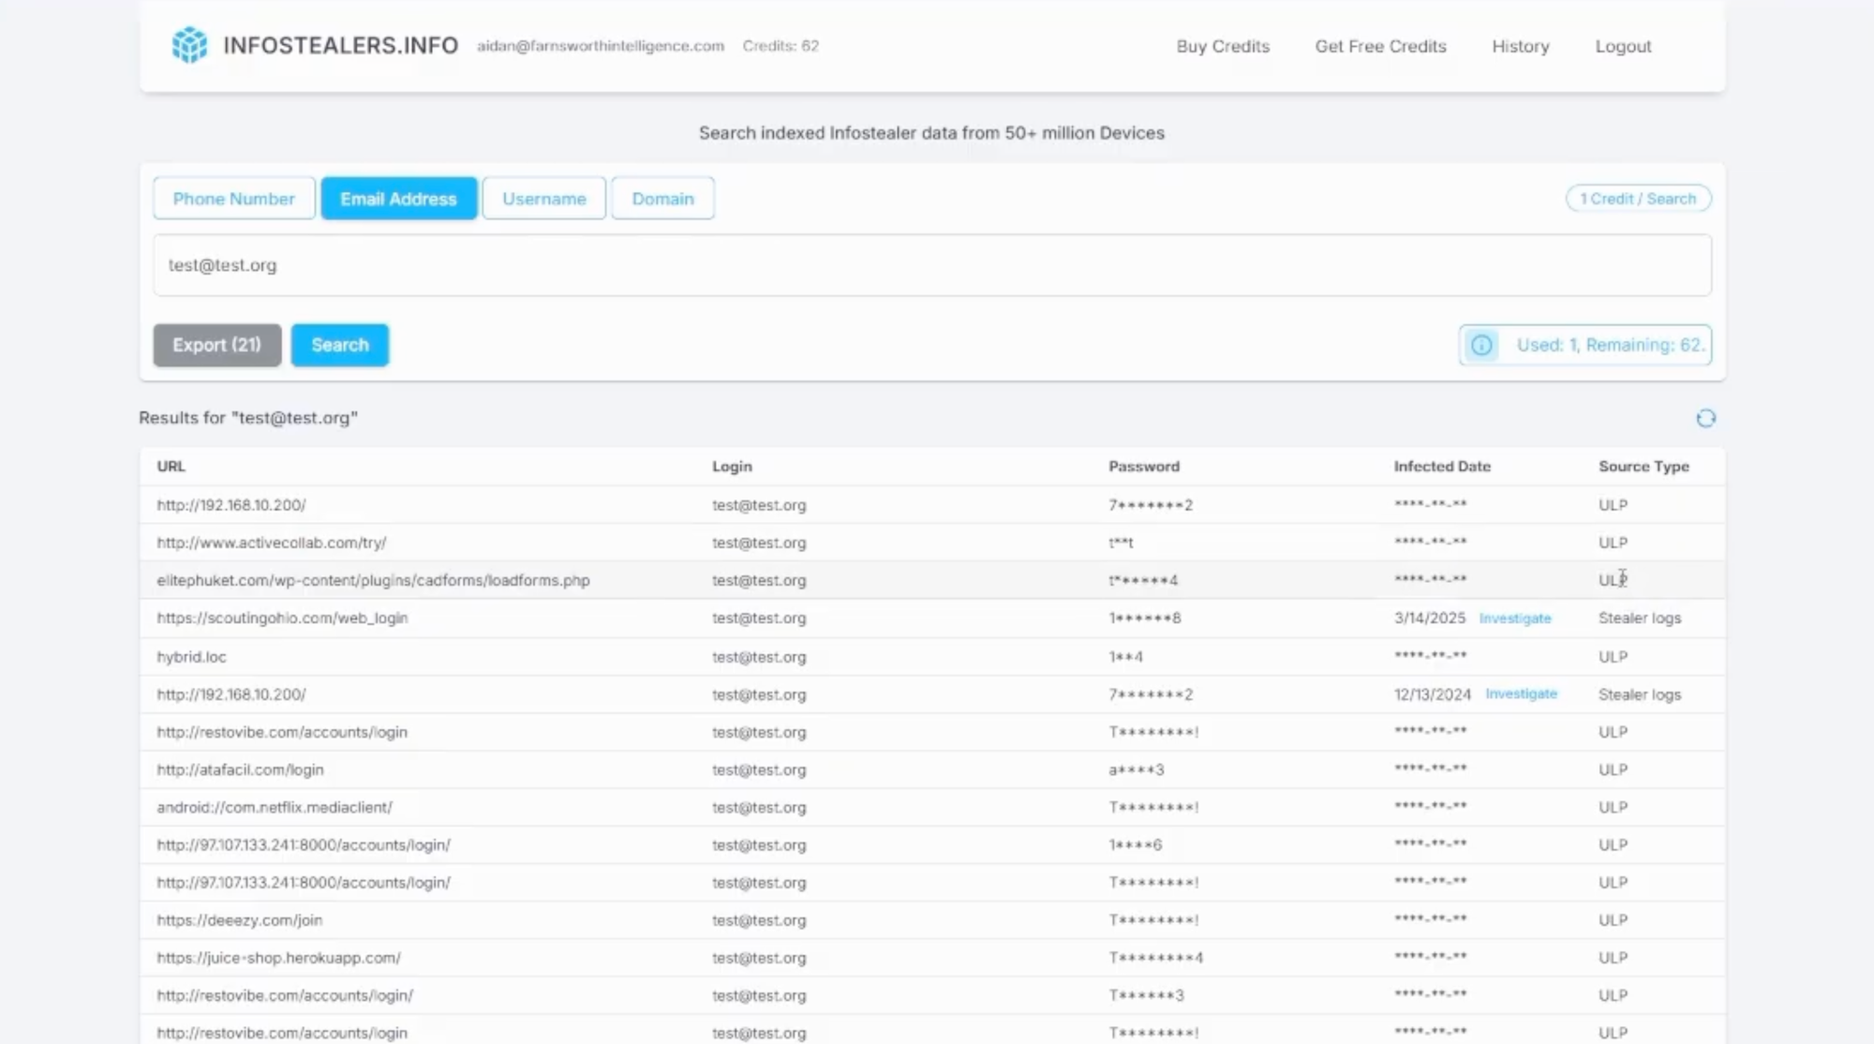Open the Buy Credits page
This screenshot has height=1044, width=1874.
[1223, 46]
